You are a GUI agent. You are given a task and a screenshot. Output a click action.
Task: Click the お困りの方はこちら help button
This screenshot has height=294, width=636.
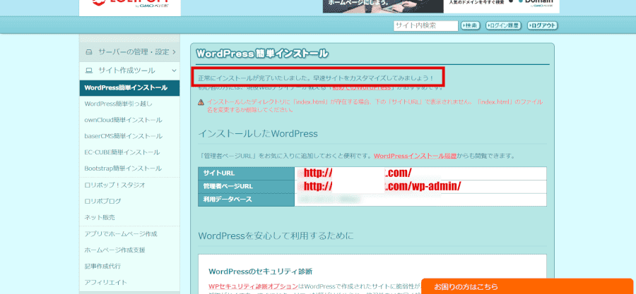tap(527, 286)
